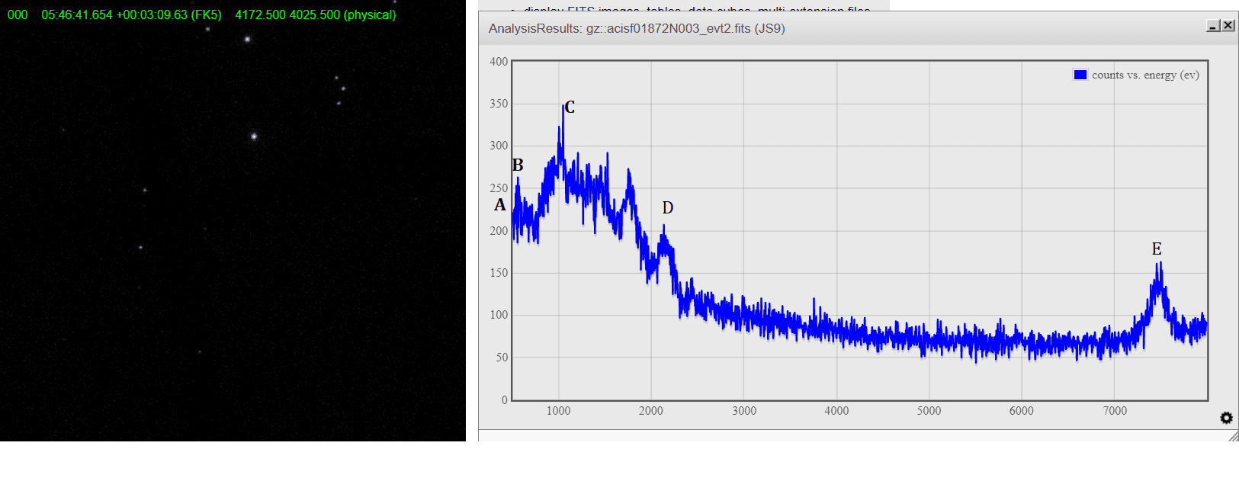Close the AnalysisResults window
The image size is (1239, 494).
[x=1228, y=26]
